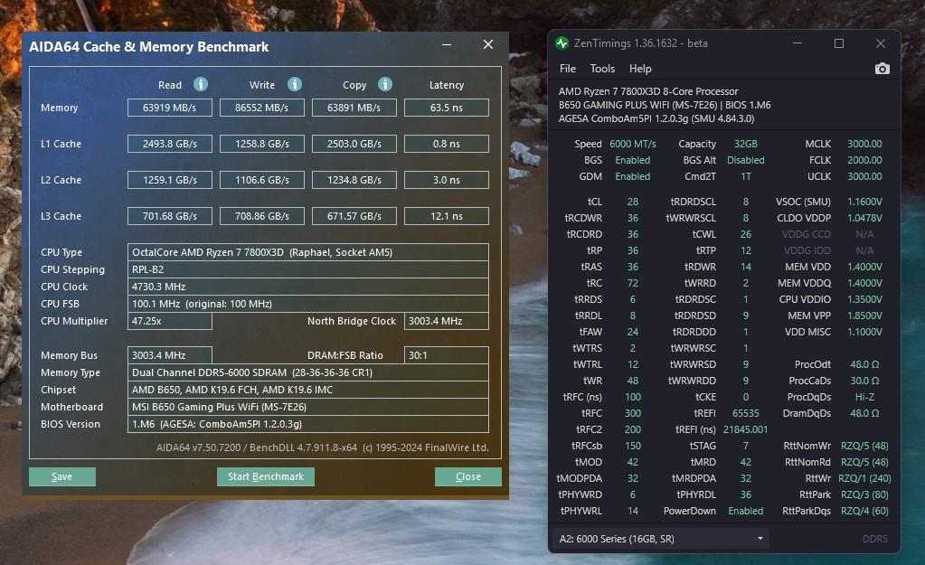Click the Read info icon

click(201, 84)
